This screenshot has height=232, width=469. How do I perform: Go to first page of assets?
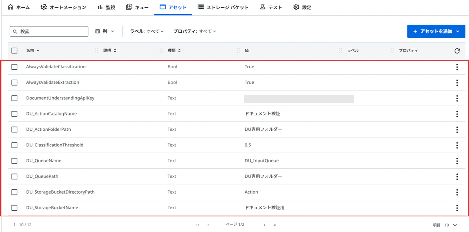(198, 225)
